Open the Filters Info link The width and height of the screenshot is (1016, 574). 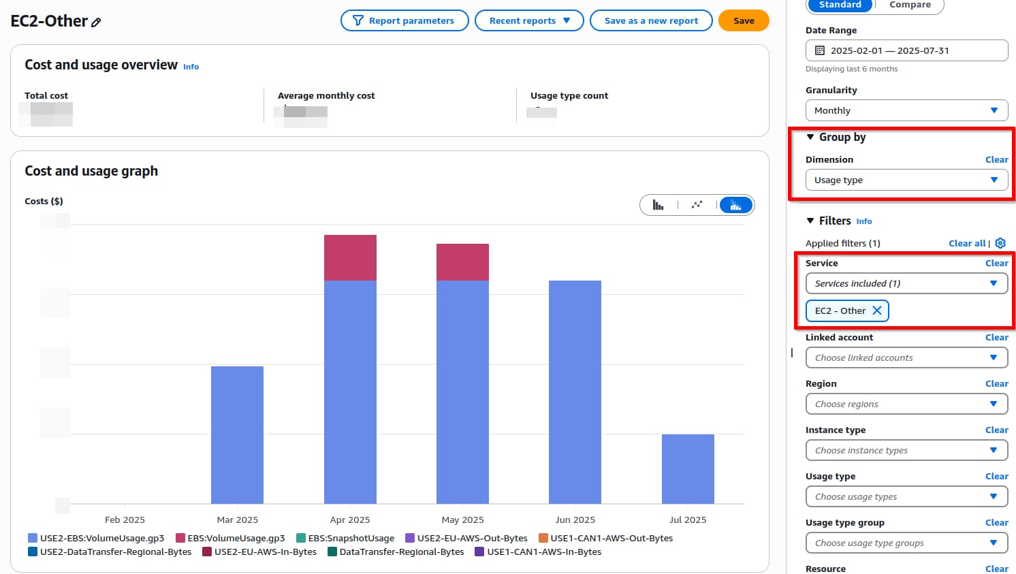pyautogui.click(x=863, y=221)
